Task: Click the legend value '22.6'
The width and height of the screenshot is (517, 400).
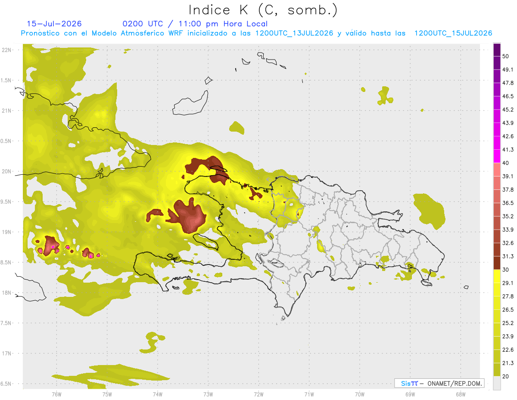Action: [508, 350]
